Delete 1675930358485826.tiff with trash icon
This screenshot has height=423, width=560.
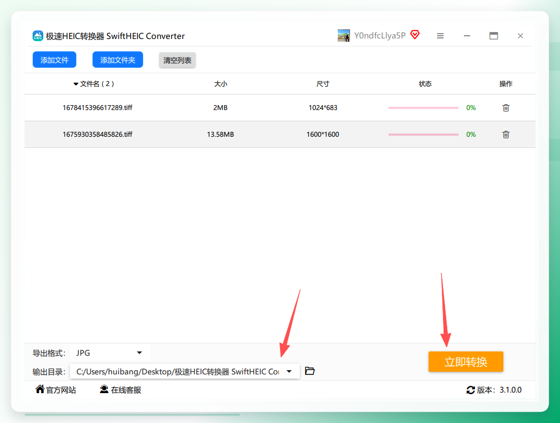(505, 135)
